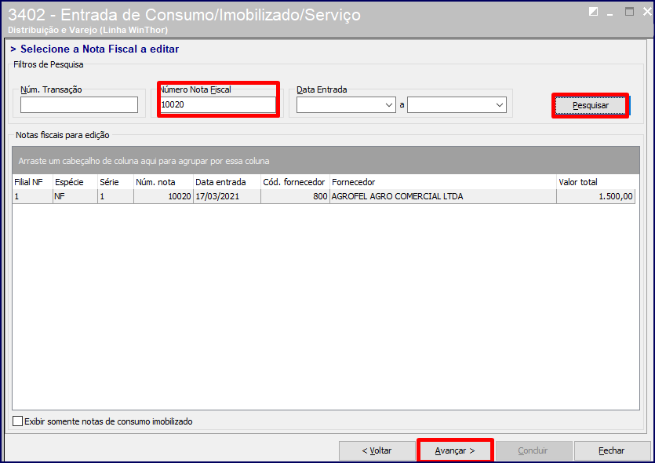Viewport: 655px width, 463px height.
Task: Select the 1.500,00 total value cell
Action: (x=595, y=196)
